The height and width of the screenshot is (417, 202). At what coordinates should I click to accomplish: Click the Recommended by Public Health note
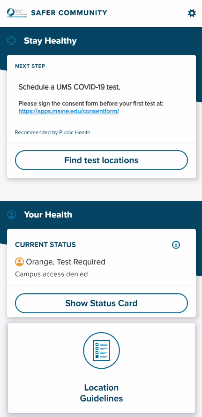pyautogui.click(x=52, y=132)
